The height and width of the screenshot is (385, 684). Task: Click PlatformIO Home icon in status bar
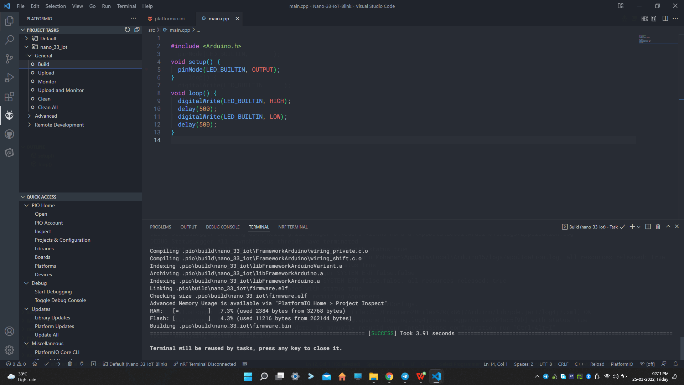point(35,364)
